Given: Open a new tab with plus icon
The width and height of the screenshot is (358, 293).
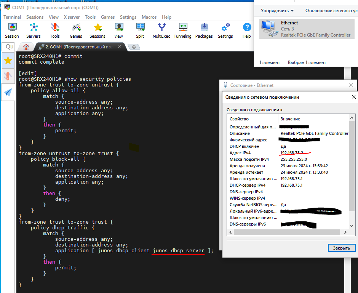Looking at the screenshot, I should pos(134,47).
